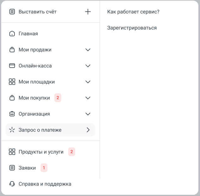Expand the Мои покупки chevron

(88, 98)
